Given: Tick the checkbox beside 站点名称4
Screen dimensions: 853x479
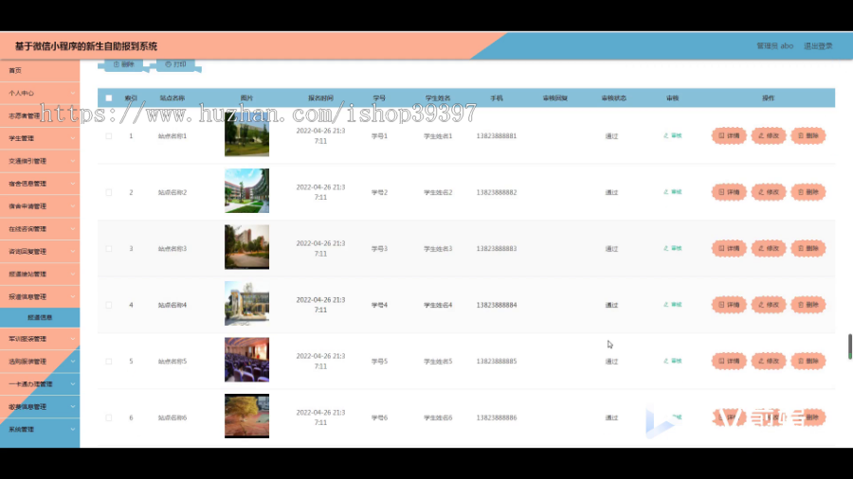Looking at the screenshot, I should (x=109, y=305).
